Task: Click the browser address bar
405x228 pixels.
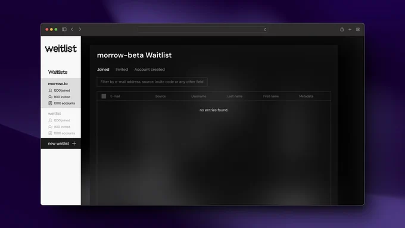Action: 202,29
